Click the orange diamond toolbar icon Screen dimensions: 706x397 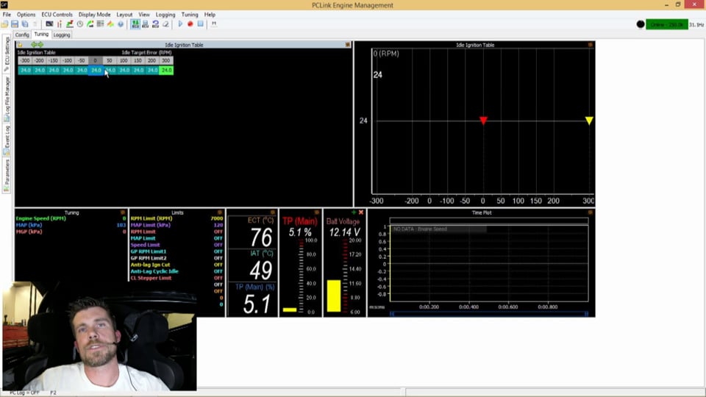click(x=110, y=24)
